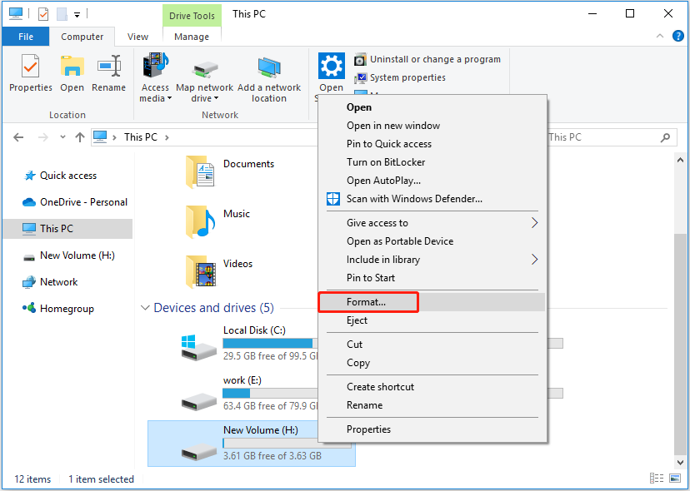Select OneDrive - Personal in sidebar
Viewport: 690px width, 491px height.
(x=83, y=202)
